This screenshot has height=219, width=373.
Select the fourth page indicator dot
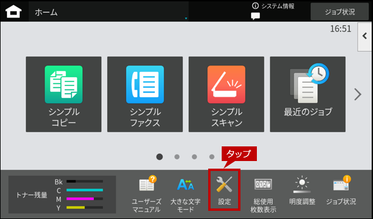pyautogui.click(x=212, y=157)
